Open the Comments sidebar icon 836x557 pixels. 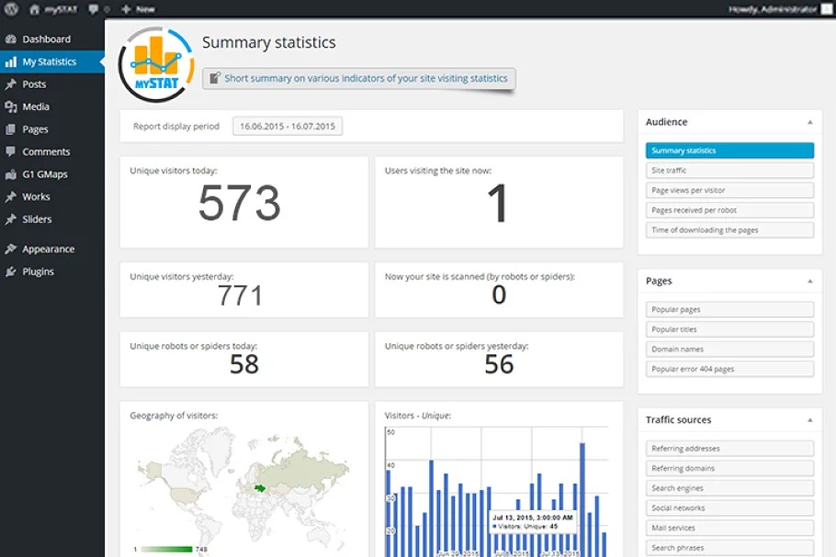click(11, 151)
